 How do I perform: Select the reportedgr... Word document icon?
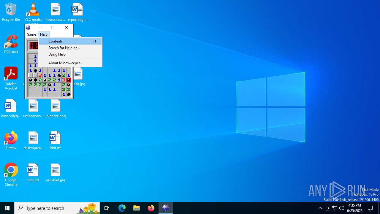click(x=77, y=12)
